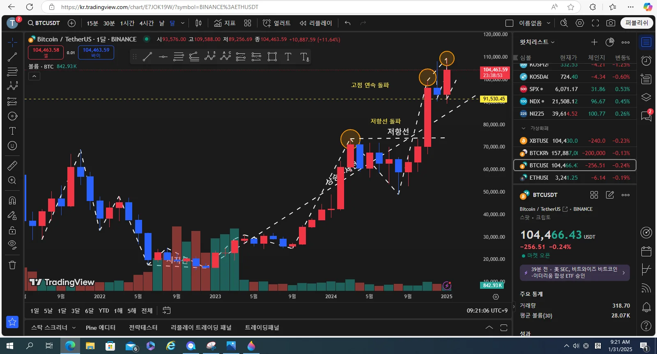
Task: Open the candle chart type menu
Action: tap(199, 23)
